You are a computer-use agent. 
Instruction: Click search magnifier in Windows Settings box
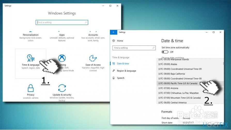(x=86, y=22)
